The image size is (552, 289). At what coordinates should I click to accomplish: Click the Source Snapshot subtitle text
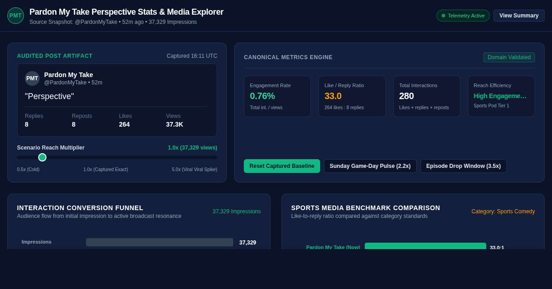tap(113, 22)
